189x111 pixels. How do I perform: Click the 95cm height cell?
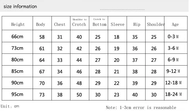[x=17, y=94]
